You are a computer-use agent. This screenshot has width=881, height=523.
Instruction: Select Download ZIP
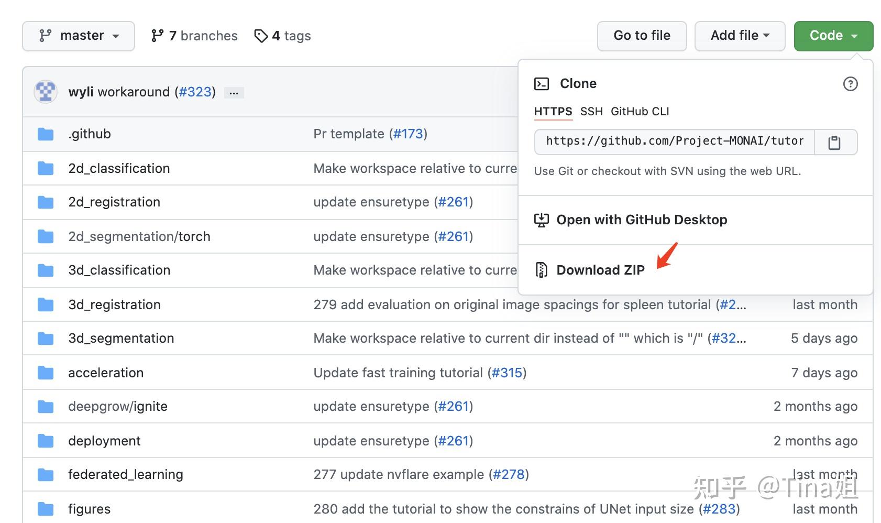pyautogui.click(x=600, y=269)
